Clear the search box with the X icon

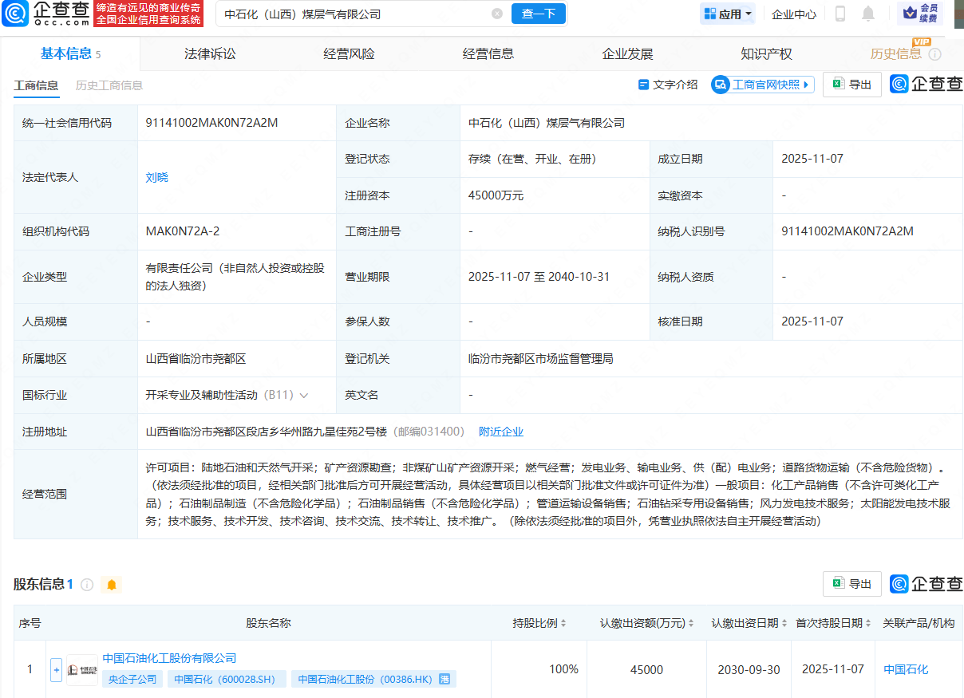[497, 14]
